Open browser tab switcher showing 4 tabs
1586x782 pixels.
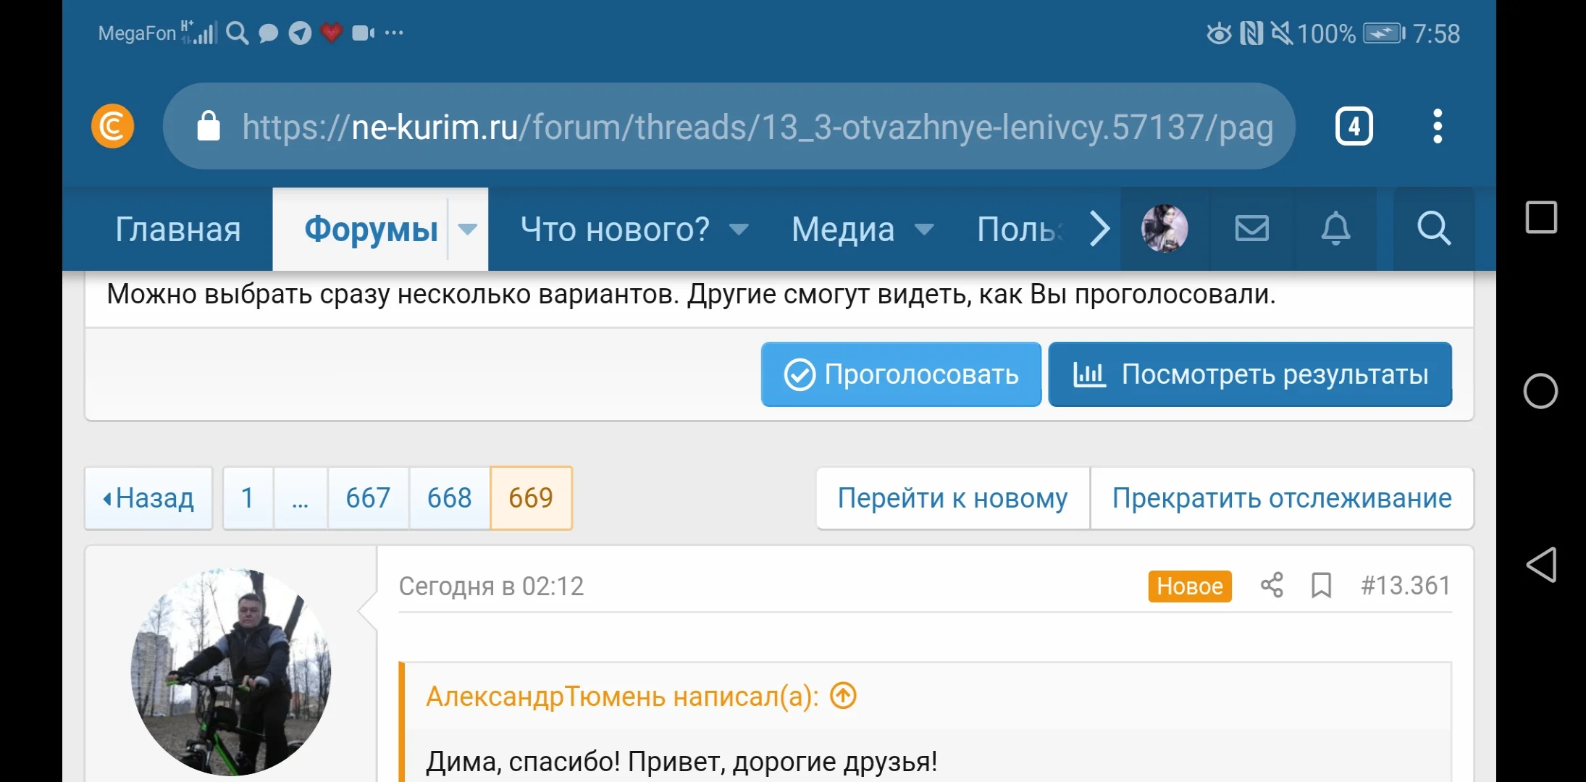pyautogui.click(x=1353, y=125)
